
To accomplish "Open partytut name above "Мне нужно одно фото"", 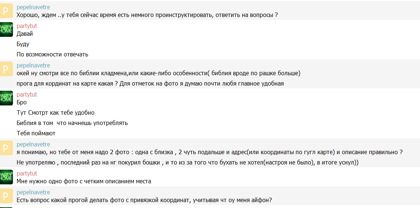I will coord(27,174).
